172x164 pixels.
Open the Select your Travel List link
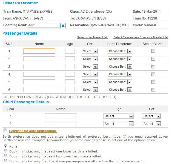click(x=92, y=37)
